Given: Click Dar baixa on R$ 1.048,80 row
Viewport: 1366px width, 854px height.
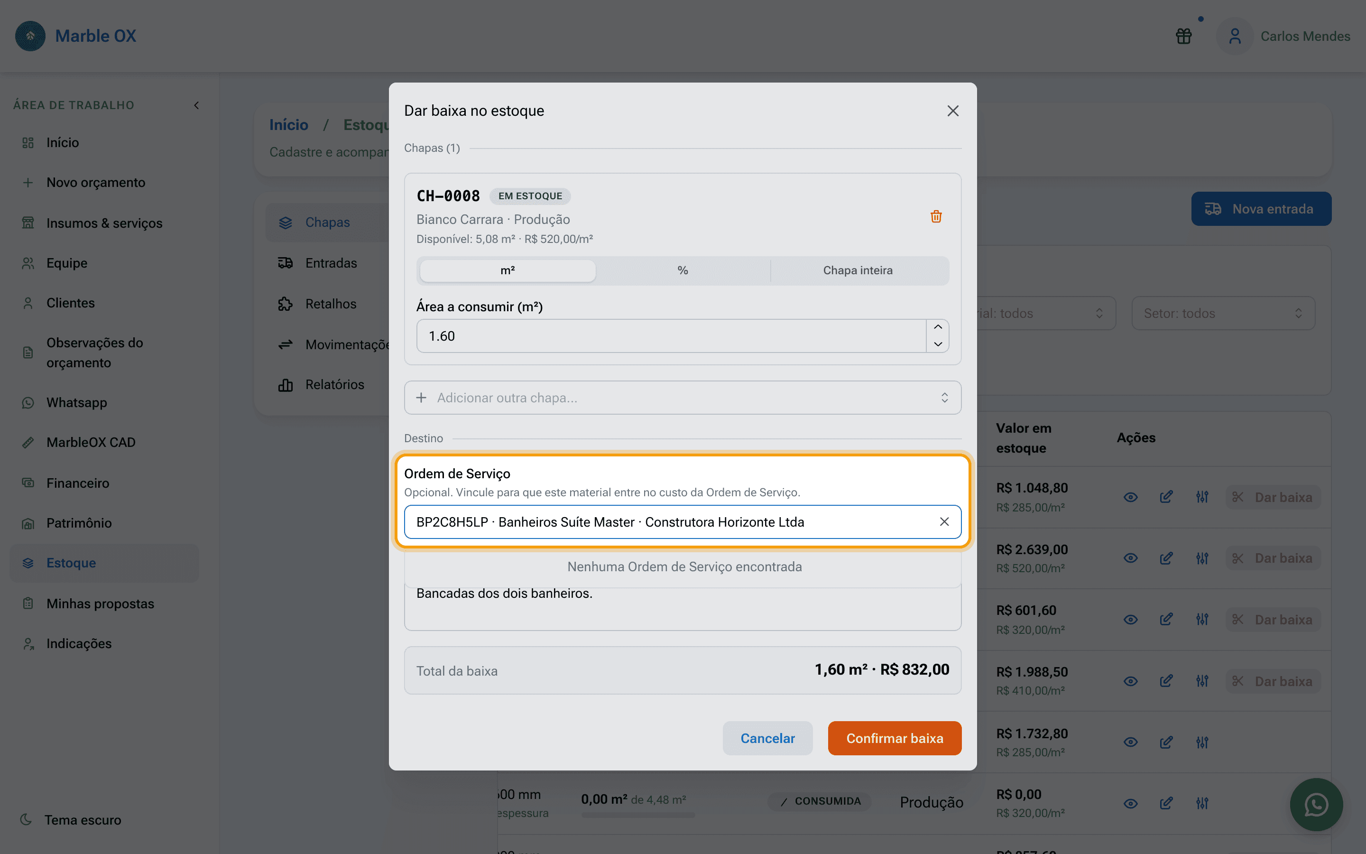Looking at the screenshot, I should (x=1273, y=498).
